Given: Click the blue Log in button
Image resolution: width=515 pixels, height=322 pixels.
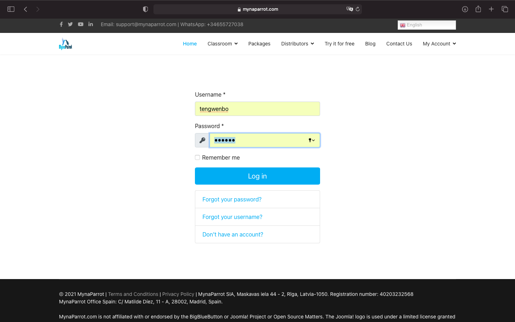Looking at the screenshot, I should [x=257, y=176].
